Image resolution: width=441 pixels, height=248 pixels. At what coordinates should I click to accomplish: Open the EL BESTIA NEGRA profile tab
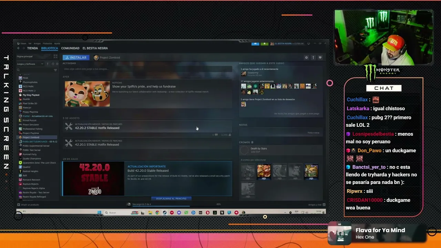point(95,48)
